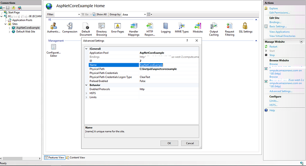Click the create new connection globe icon

[x=2, y=8]
